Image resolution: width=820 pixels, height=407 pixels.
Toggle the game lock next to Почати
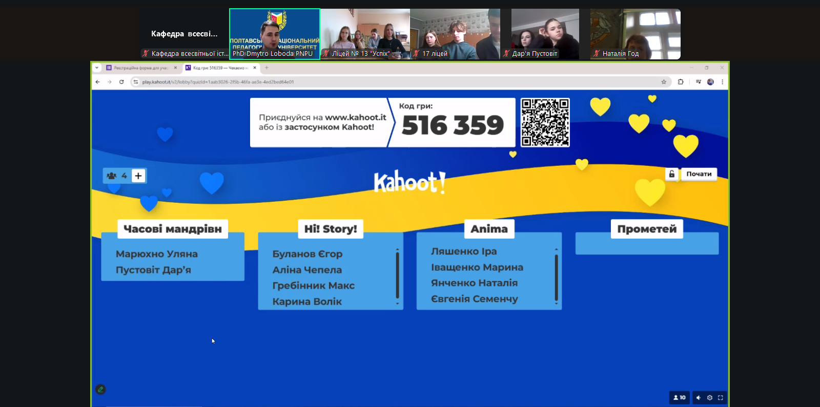pyautogui.click(x=671, y=174)
